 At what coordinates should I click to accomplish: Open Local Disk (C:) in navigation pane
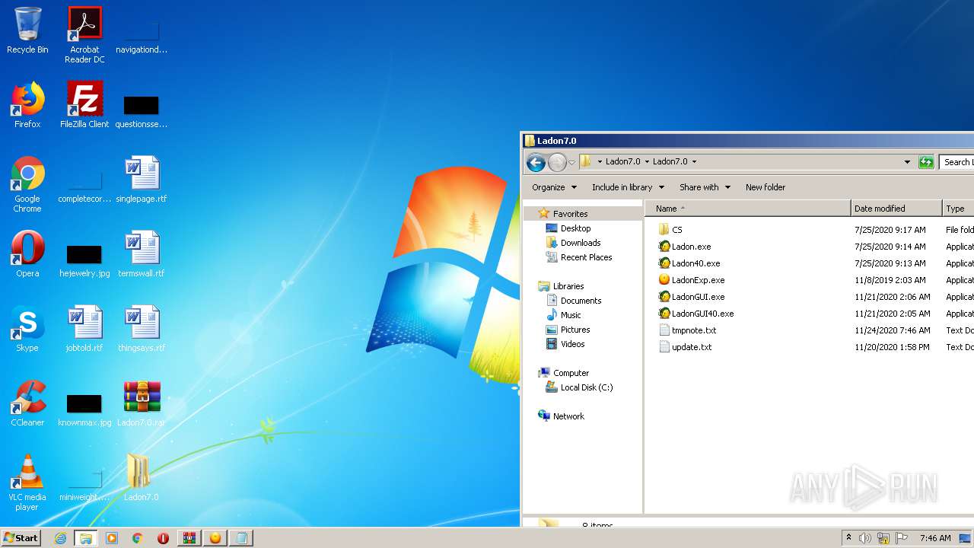click(x=586, y=387)
